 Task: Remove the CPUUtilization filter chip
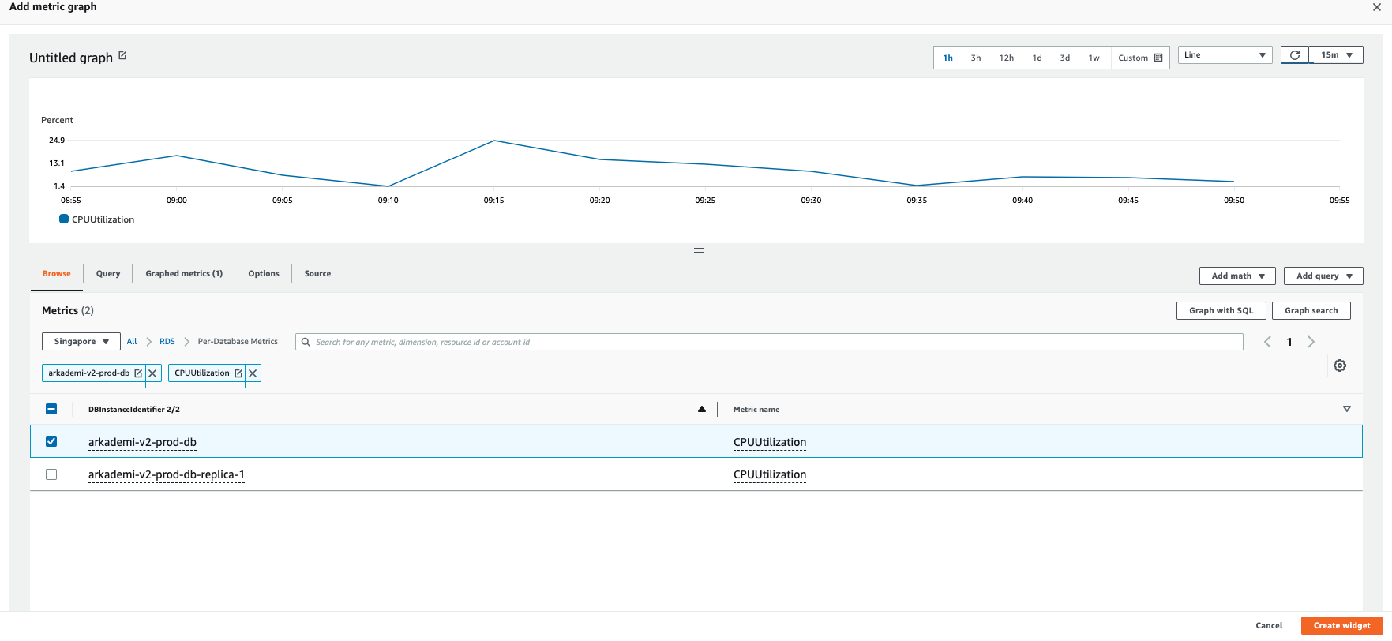click(253, 373)
